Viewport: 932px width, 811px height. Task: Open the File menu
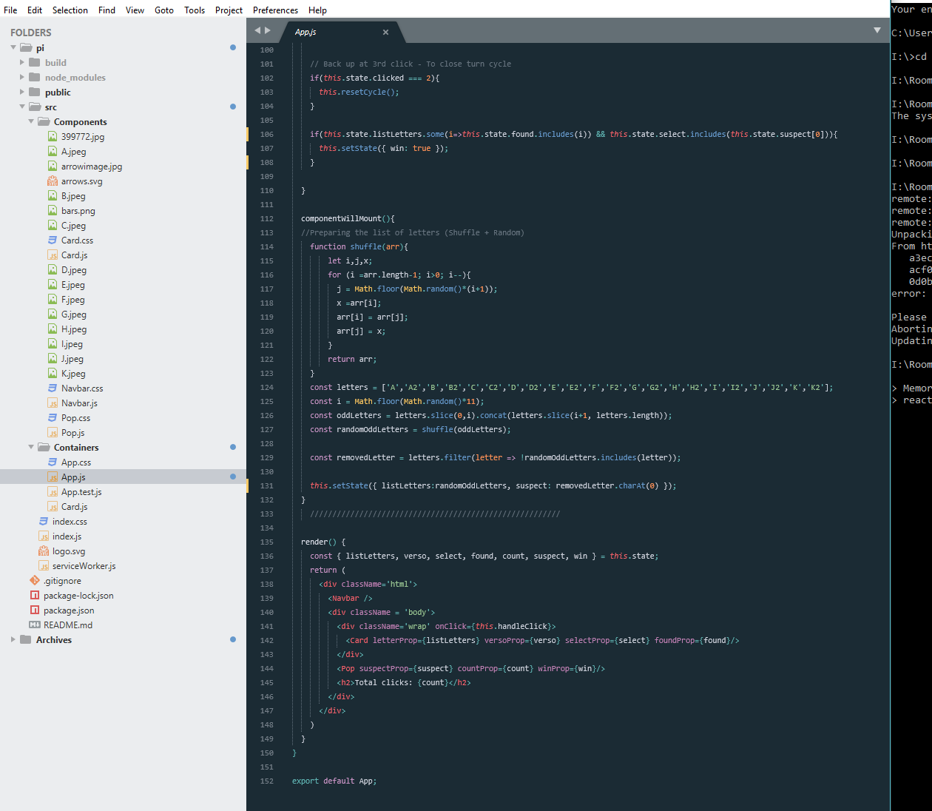coord(10,10)
